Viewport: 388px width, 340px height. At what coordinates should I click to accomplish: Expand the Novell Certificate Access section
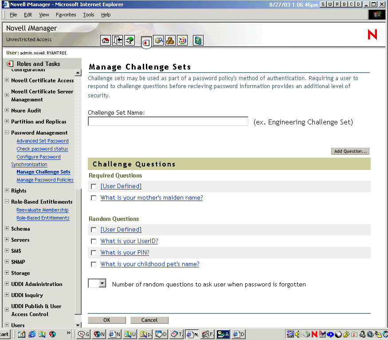coord(7,81)
